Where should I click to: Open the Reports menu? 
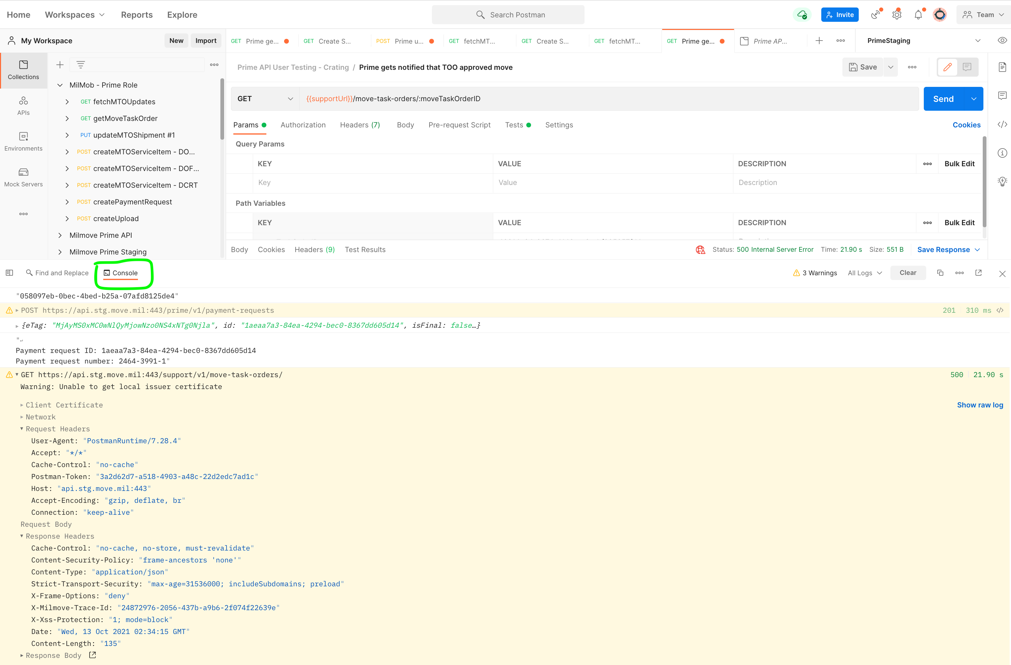tap(137, 14)
